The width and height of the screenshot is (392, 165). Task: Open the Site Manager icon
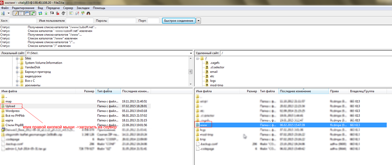click(x=3, y=13)
